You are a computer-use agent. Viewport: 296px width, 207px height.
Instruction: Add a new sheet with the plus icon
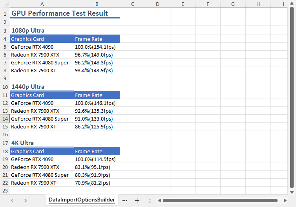(137, 200)
